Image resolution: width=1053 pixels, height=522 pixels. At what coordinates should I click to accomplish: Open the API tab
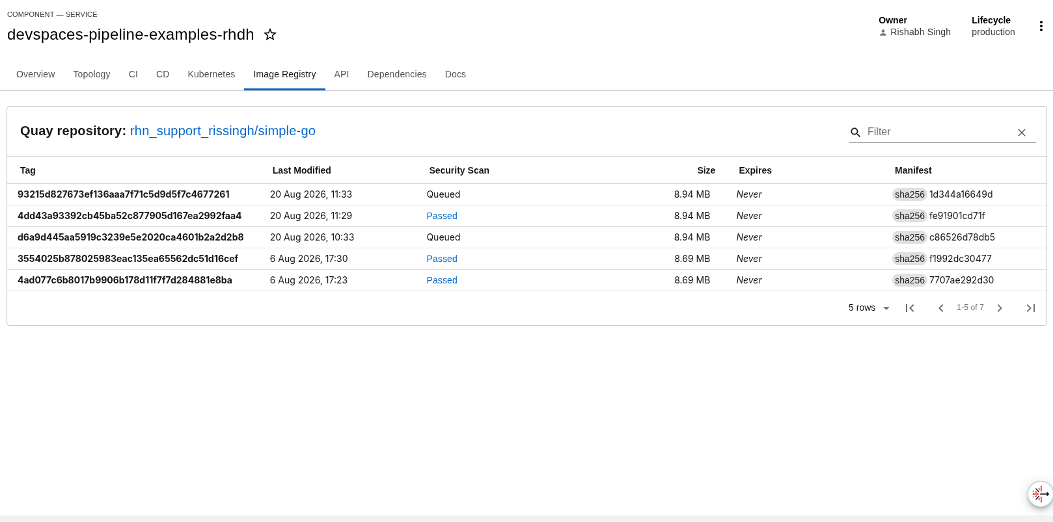(342, 74)
